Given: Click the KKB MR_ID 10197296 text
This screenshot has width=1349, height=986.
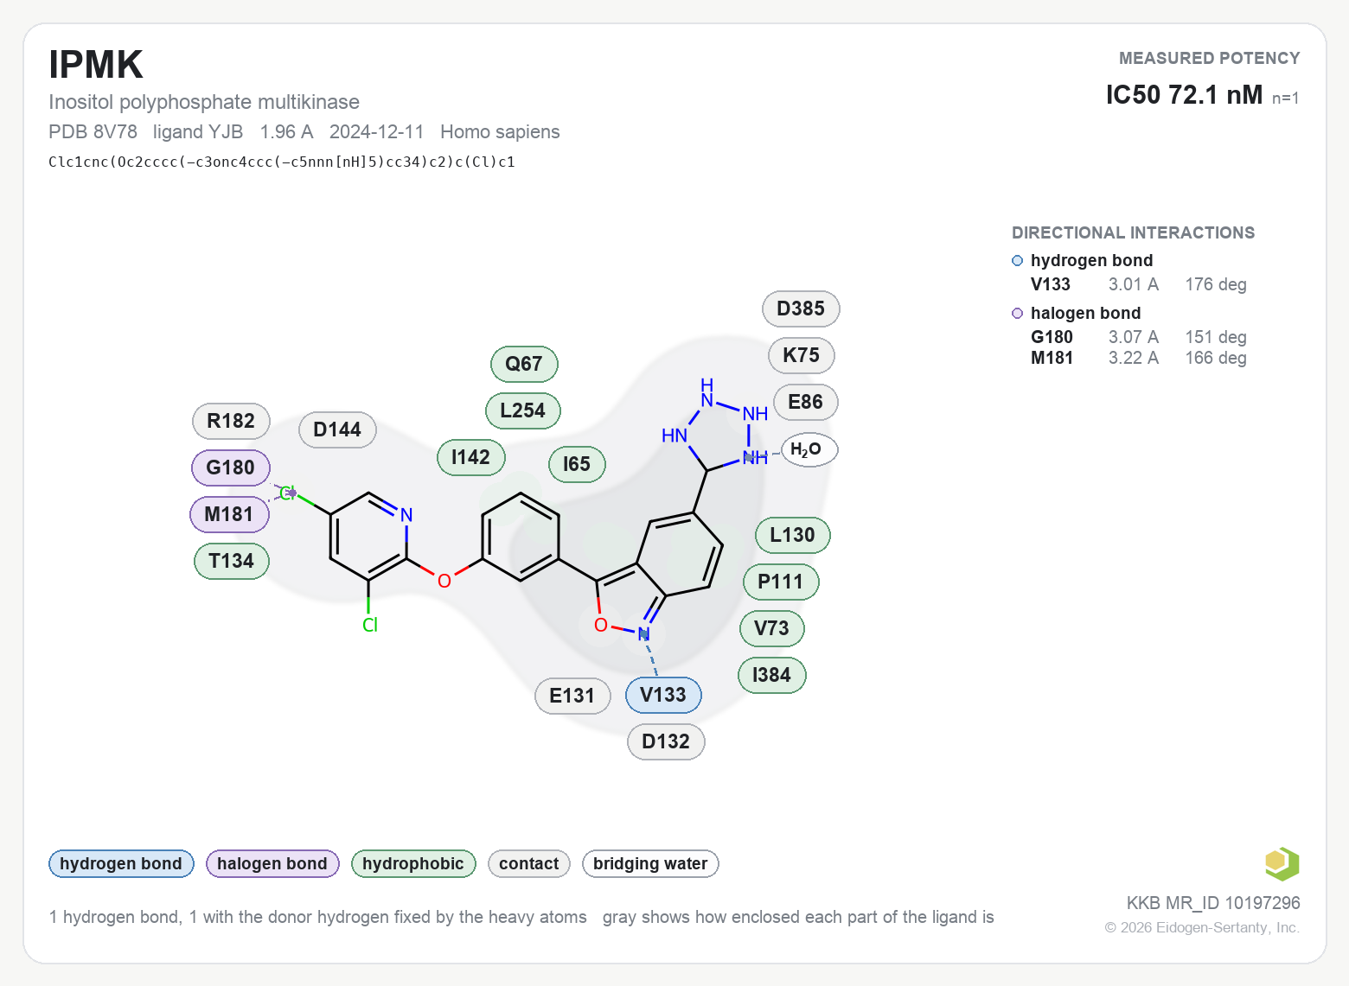Looking at the screenshot, I should [x=1213, y=903].
